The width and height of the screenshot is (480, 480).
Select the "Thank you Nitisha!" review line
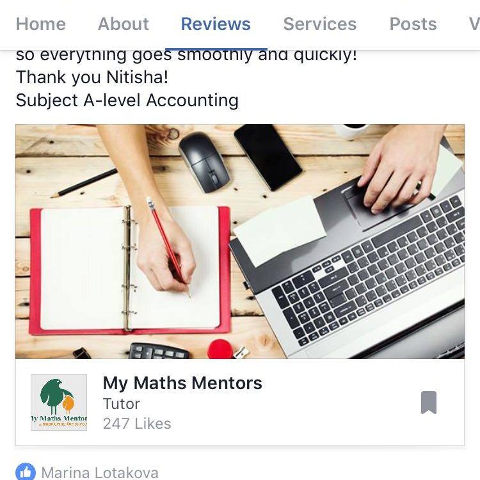tap(92, 77)
